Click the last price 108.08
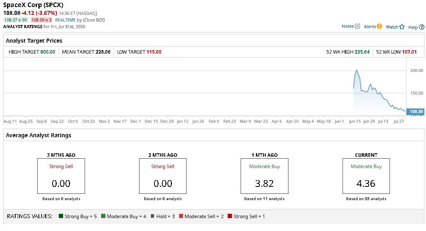The height and width of the screenshot is (231, 426). tap(12, 13)
